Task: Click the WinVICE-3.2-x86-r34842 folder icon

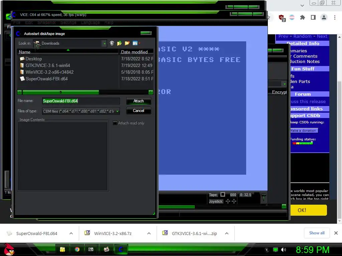Action: tap(22, 72)
